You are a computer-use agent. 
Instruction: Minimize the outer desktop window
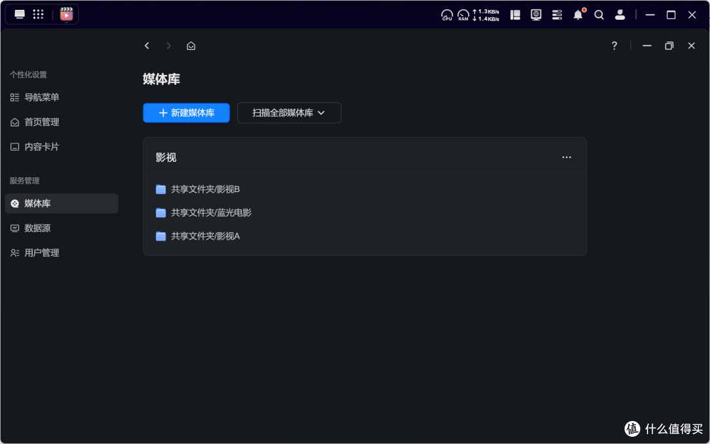[650, 15]
